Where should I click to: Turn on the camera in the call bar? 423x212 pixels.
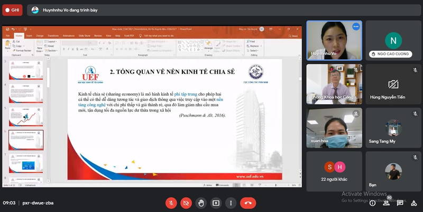point(186,202)
